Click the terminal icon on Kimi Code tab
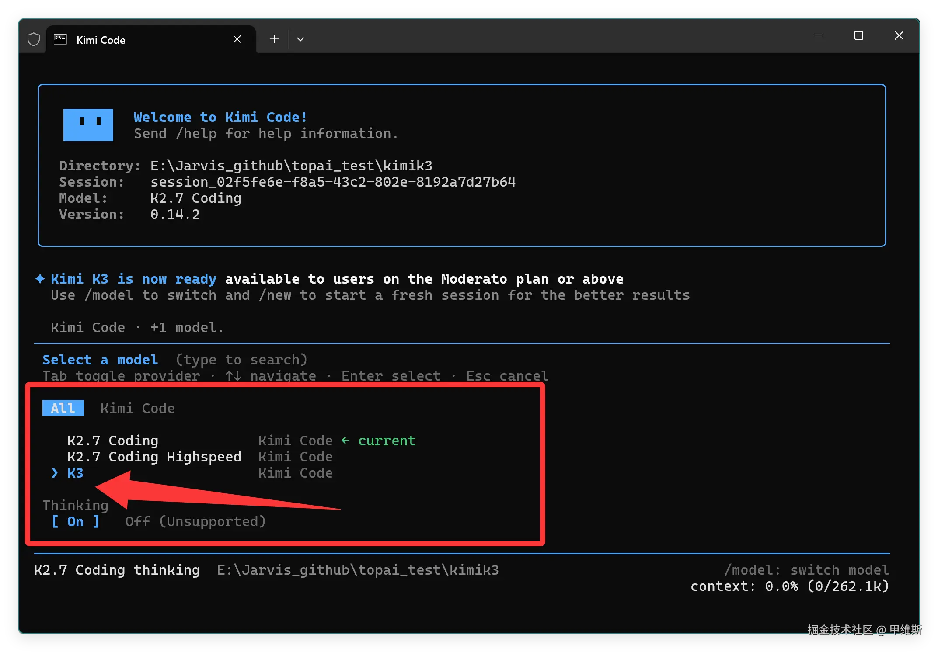 pos(60,39)
